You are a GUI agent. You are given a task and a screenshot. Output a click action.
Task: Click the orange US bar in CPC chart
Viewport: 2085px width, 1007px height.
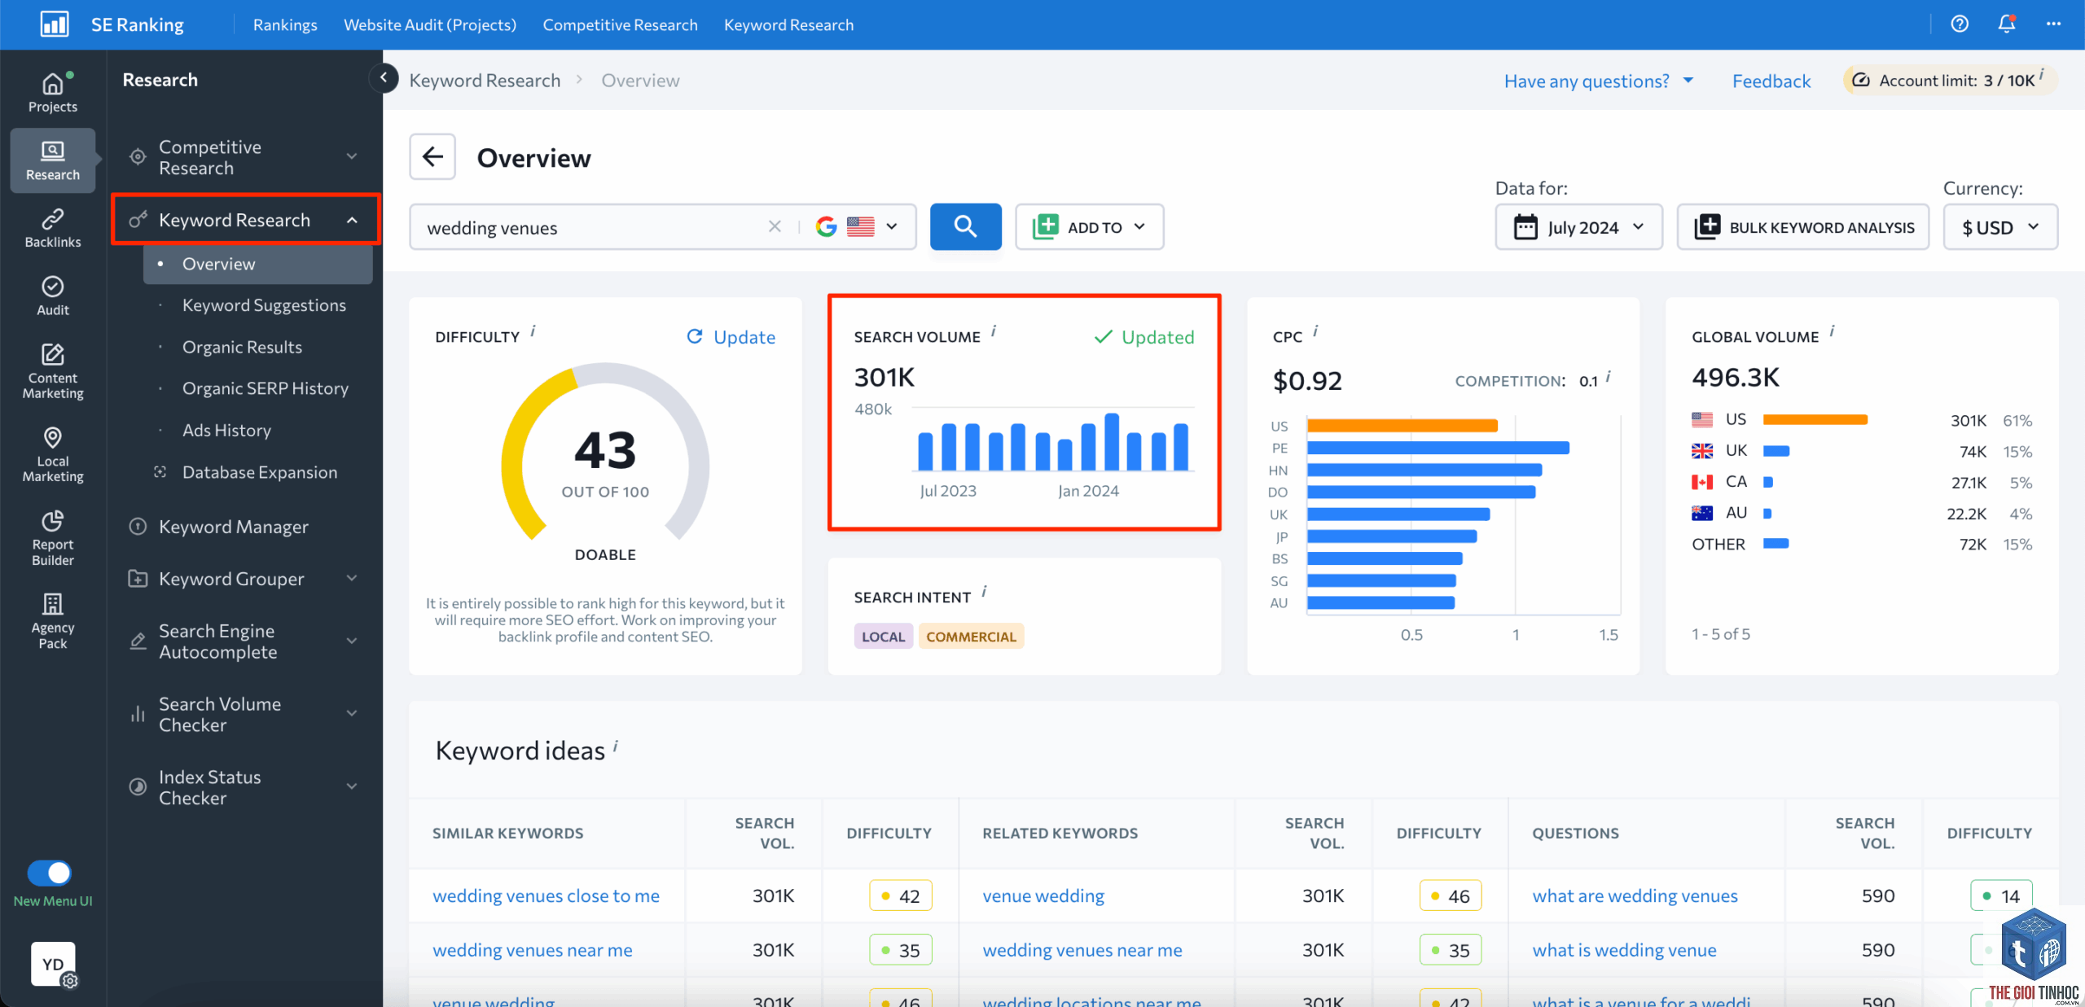point(1402,425)
